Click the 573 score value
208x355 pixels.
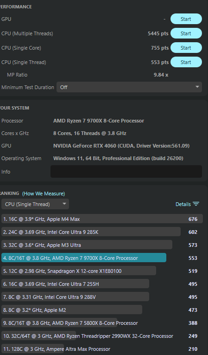193,245
